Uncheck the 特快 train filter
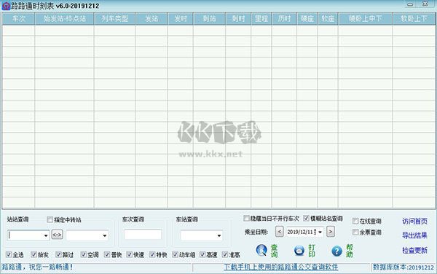Image resolution: width=437 pixels, height=274 pixels. [x=152, y=254]
